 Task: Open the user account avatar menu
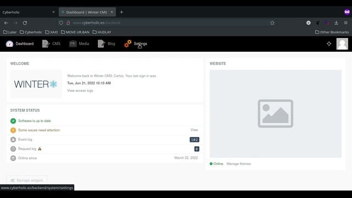(x=342, y=44)
